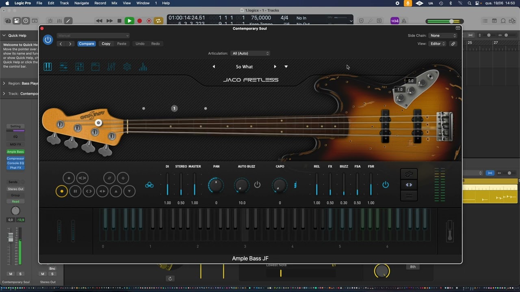Screen dimensions: 520x292
Task: Open the Edit menu
Action: coord(51,3)
